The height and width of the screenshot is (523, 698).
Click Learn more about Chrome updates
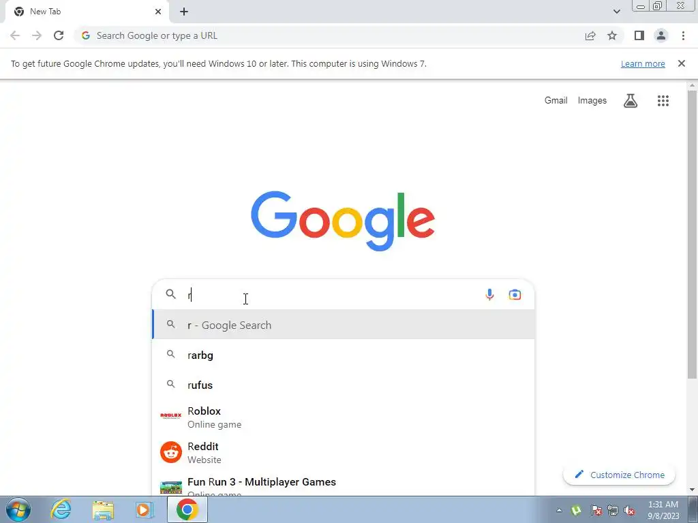(x=643, y=63)
